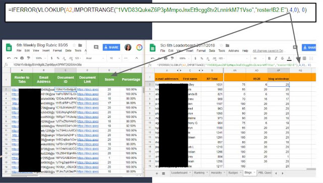323x183 pixels.
Task: Switch to the PBL Quest sheet tab
Action: click(265, 173)
